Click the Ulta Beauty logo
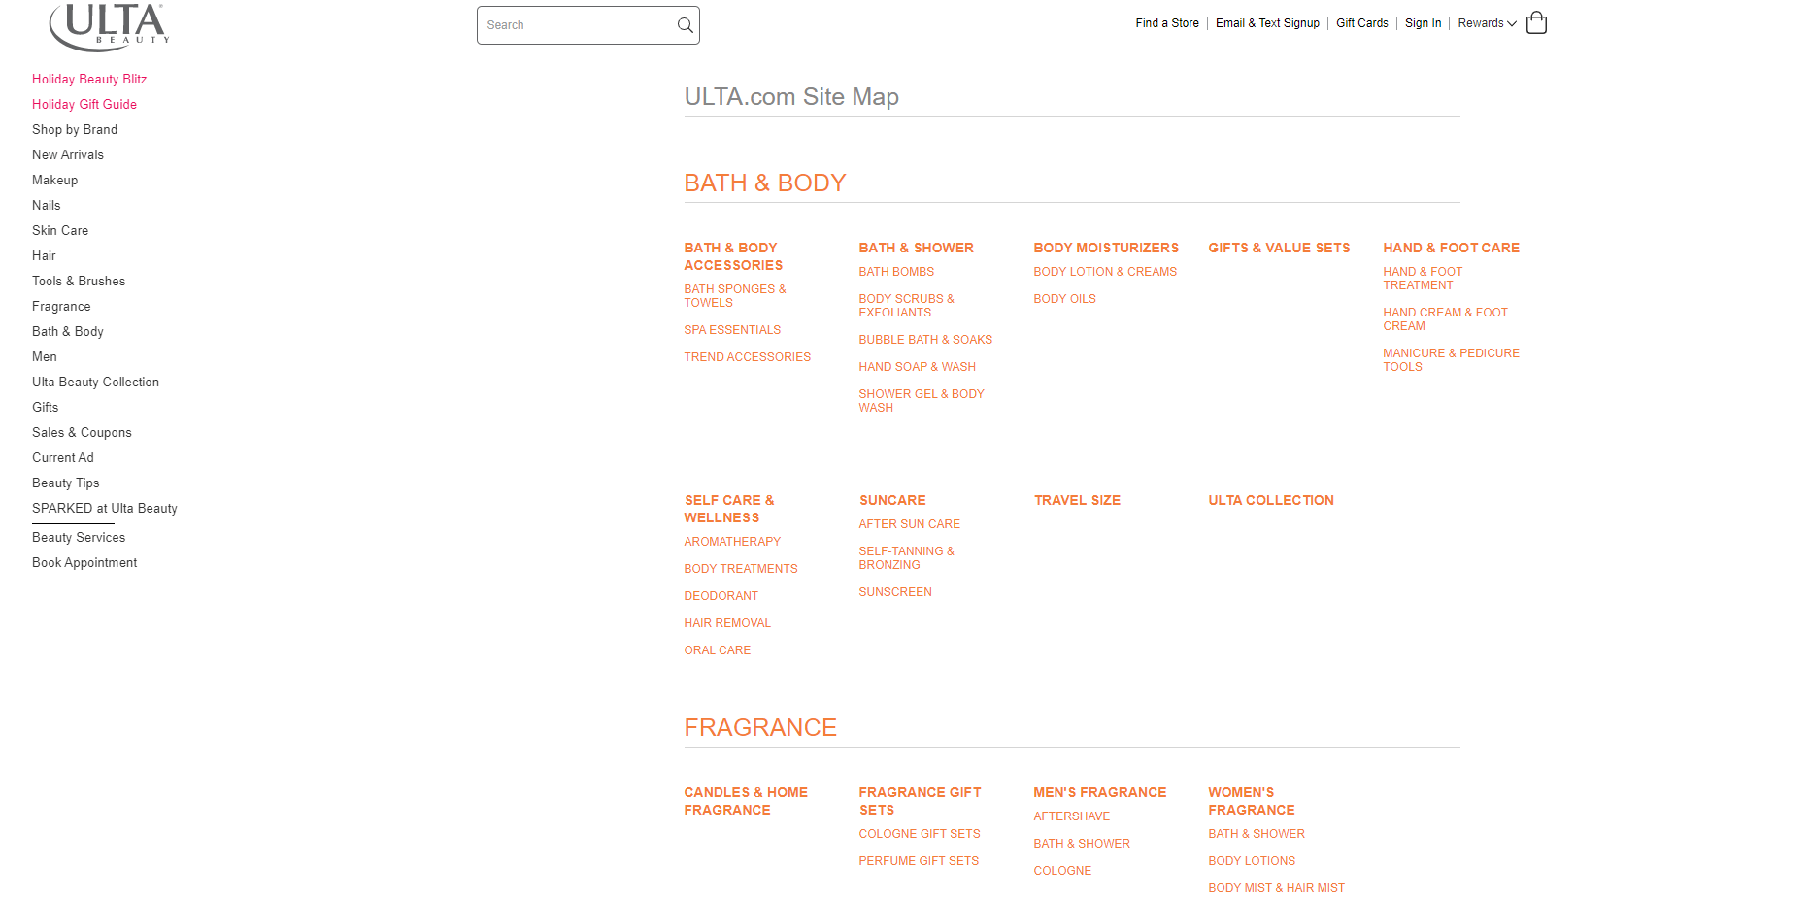Screen dimensions: 1810x899 click(110, 26)
